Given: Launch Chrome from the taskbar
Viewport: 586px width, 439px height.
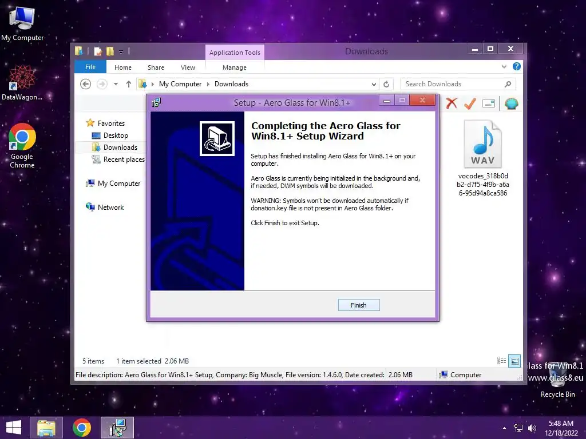Looking at the screenshot, I should [81, 428].
